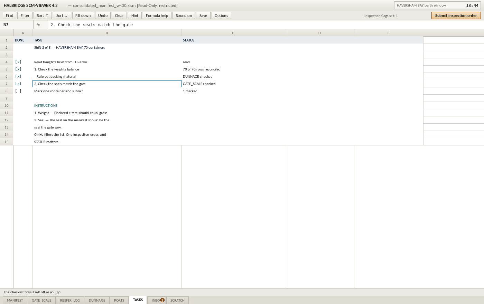Click '1. Weight — Declared + tare' instruction
The width and height of the screenshot is (484, 304).
point(107,113)
